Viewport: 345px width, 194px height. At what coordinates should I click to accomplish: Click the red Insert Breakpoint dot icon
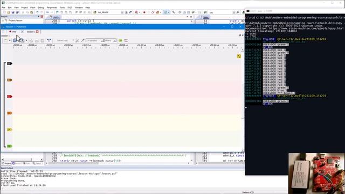144,12
